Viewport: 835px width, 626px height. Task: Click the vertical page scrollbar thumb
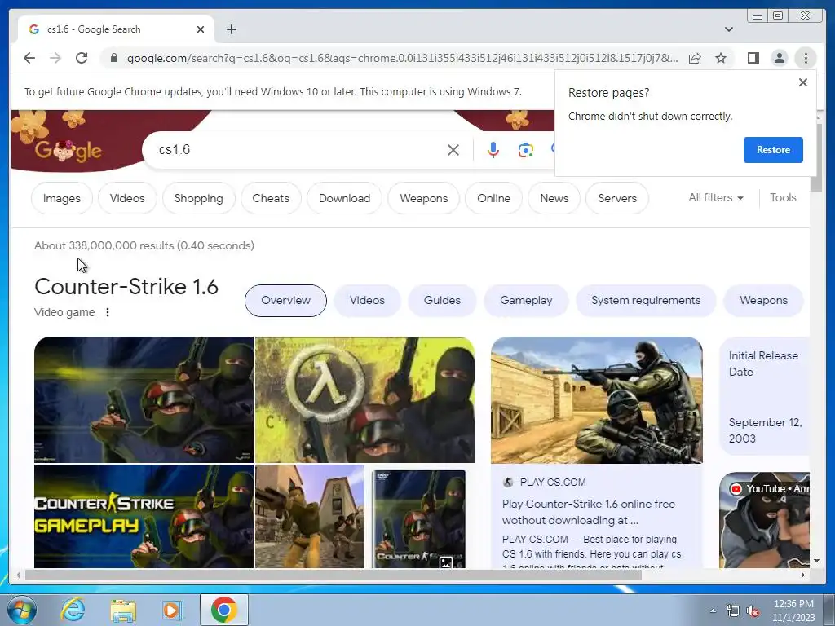815,157
